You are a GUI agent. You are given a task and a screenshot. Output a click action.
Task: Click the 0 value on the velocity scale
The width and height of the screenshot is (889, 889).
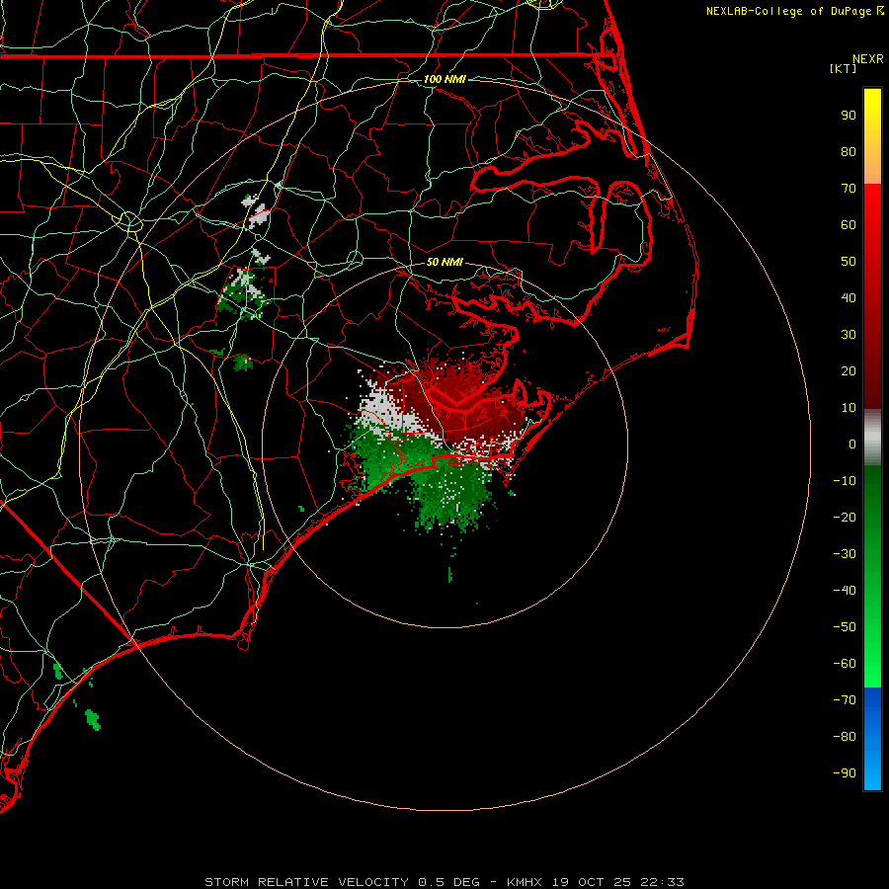pyautogui.click(x=852, y=444)
